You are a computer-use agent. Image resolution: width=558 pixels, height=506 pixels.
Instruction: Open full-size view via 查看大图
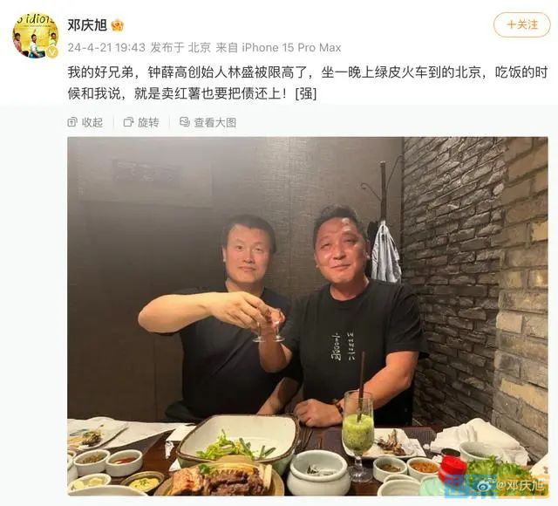(208, 122)
